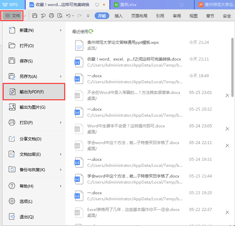Open print preview icon in toolbar
The image size is (235, 226).
(x=60, y=16)
